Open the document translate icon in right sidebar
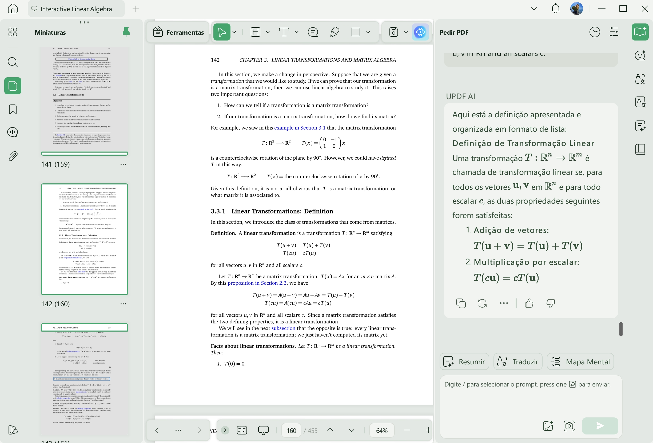 [x=640, y=102]
